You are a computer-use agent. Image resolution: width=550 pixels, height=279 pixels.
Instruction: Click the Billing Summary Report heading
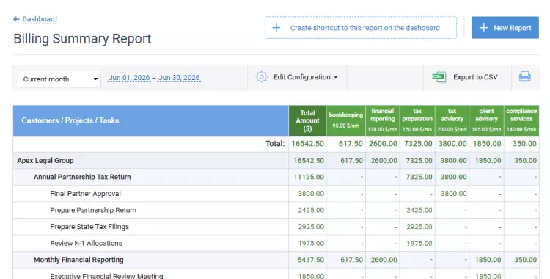[82, 39]
